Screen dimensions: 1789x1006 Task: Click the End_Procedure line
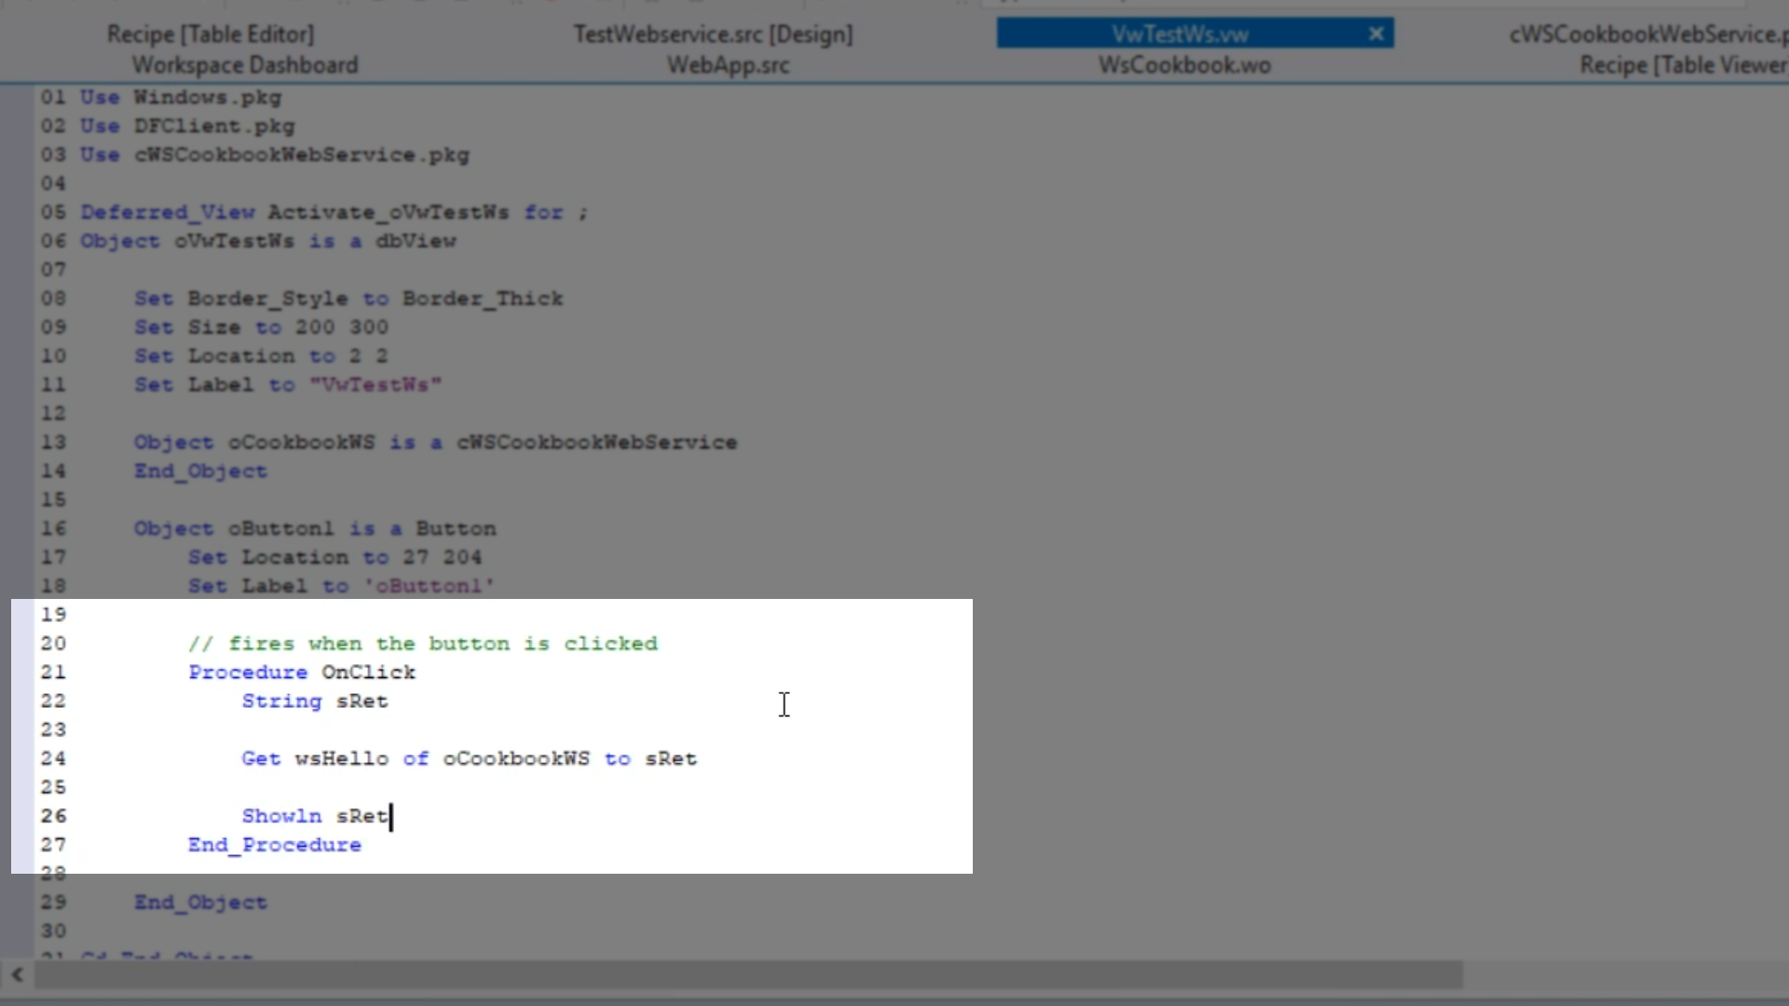coord(274,846)
